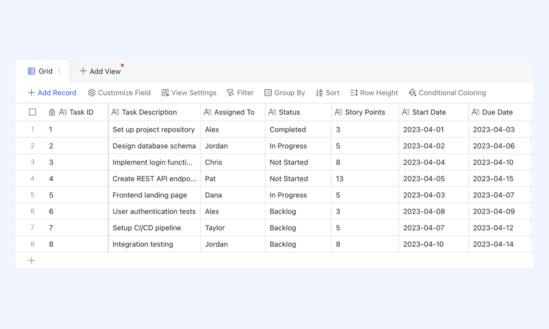Open the Sort menu

click(328, 93)
